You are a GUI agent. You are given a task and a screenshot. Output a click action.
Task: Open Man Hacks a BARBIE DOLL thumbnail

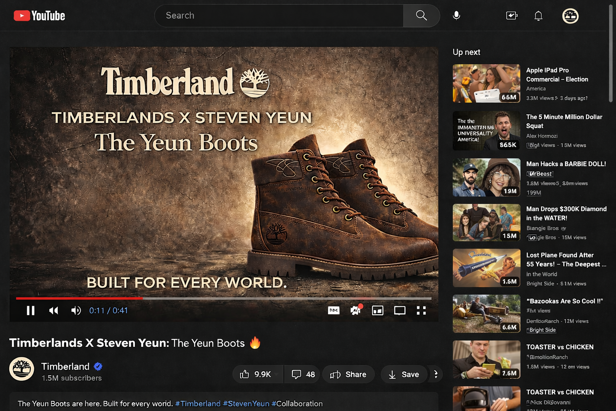pyautogui.click(x=486, y=177)
